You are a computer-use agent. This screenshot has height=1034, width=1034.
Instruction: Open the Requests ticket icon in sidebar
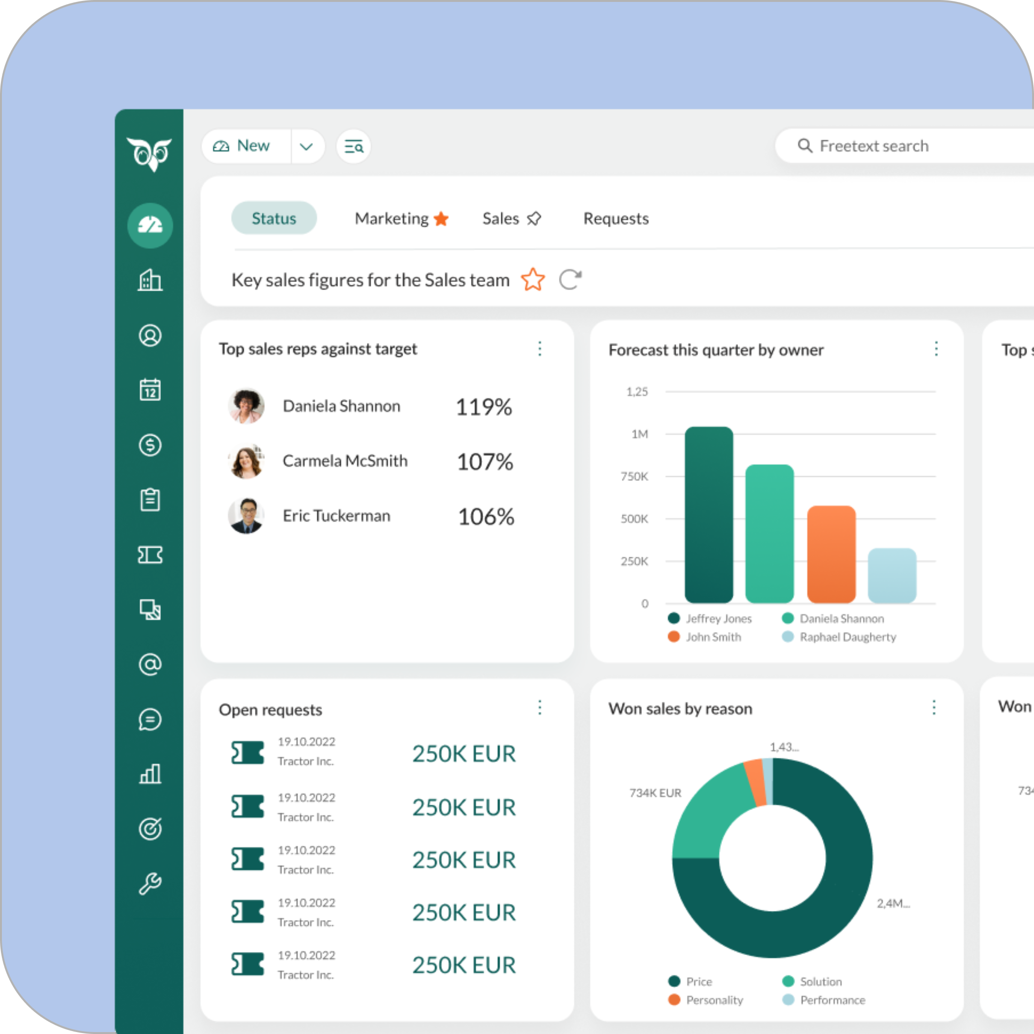point(150,555)
